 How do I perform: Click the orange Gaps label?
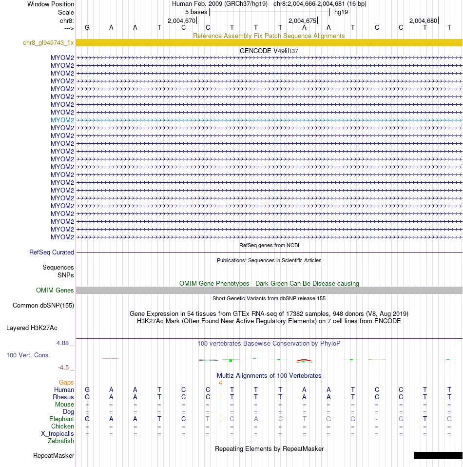(x=66, y=382)
